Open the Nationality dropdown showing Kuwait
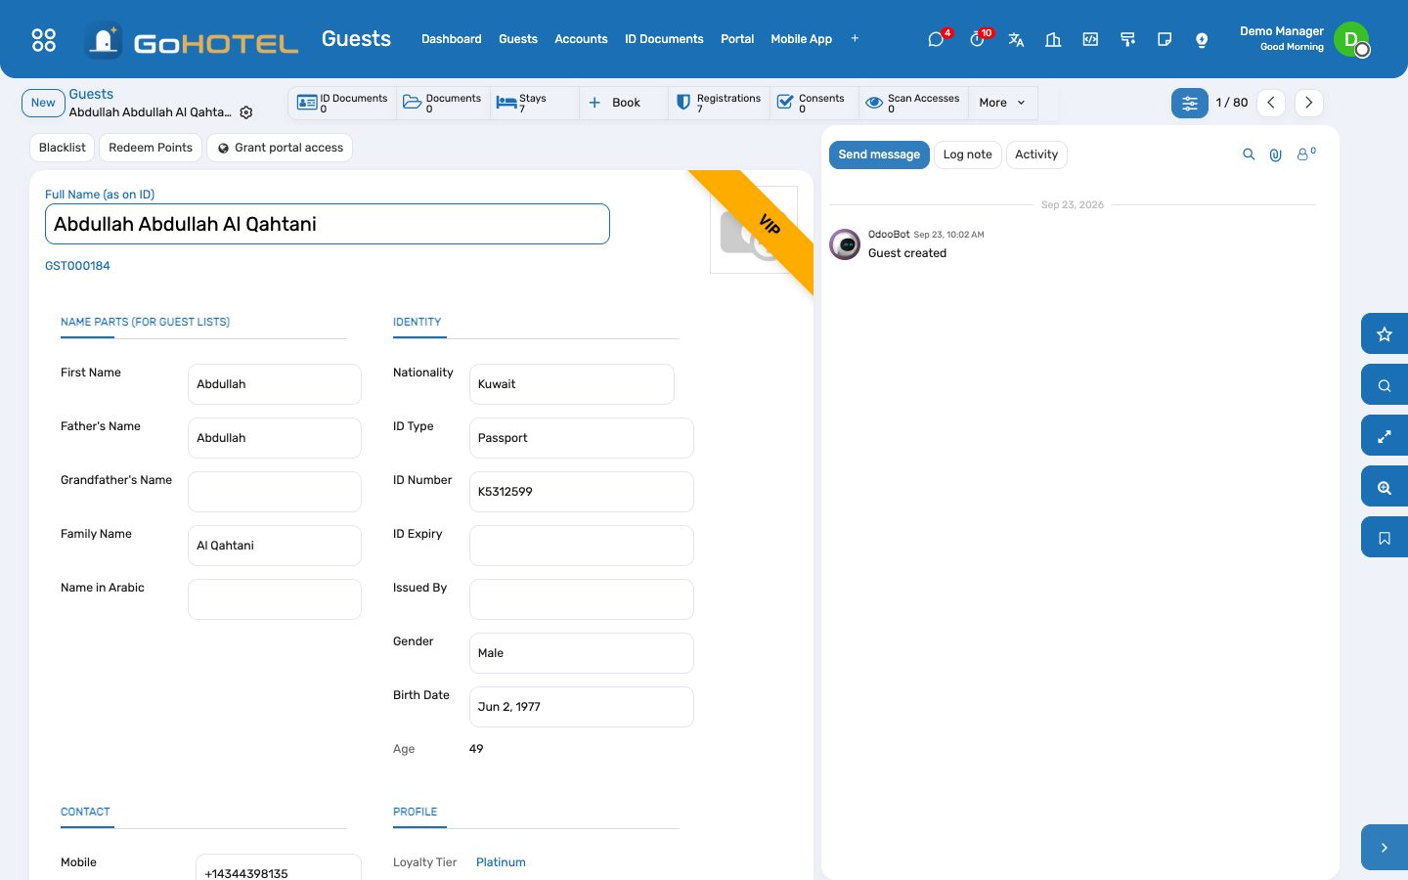The height and width of the screenshot is (880, 1408). (572, 384)
